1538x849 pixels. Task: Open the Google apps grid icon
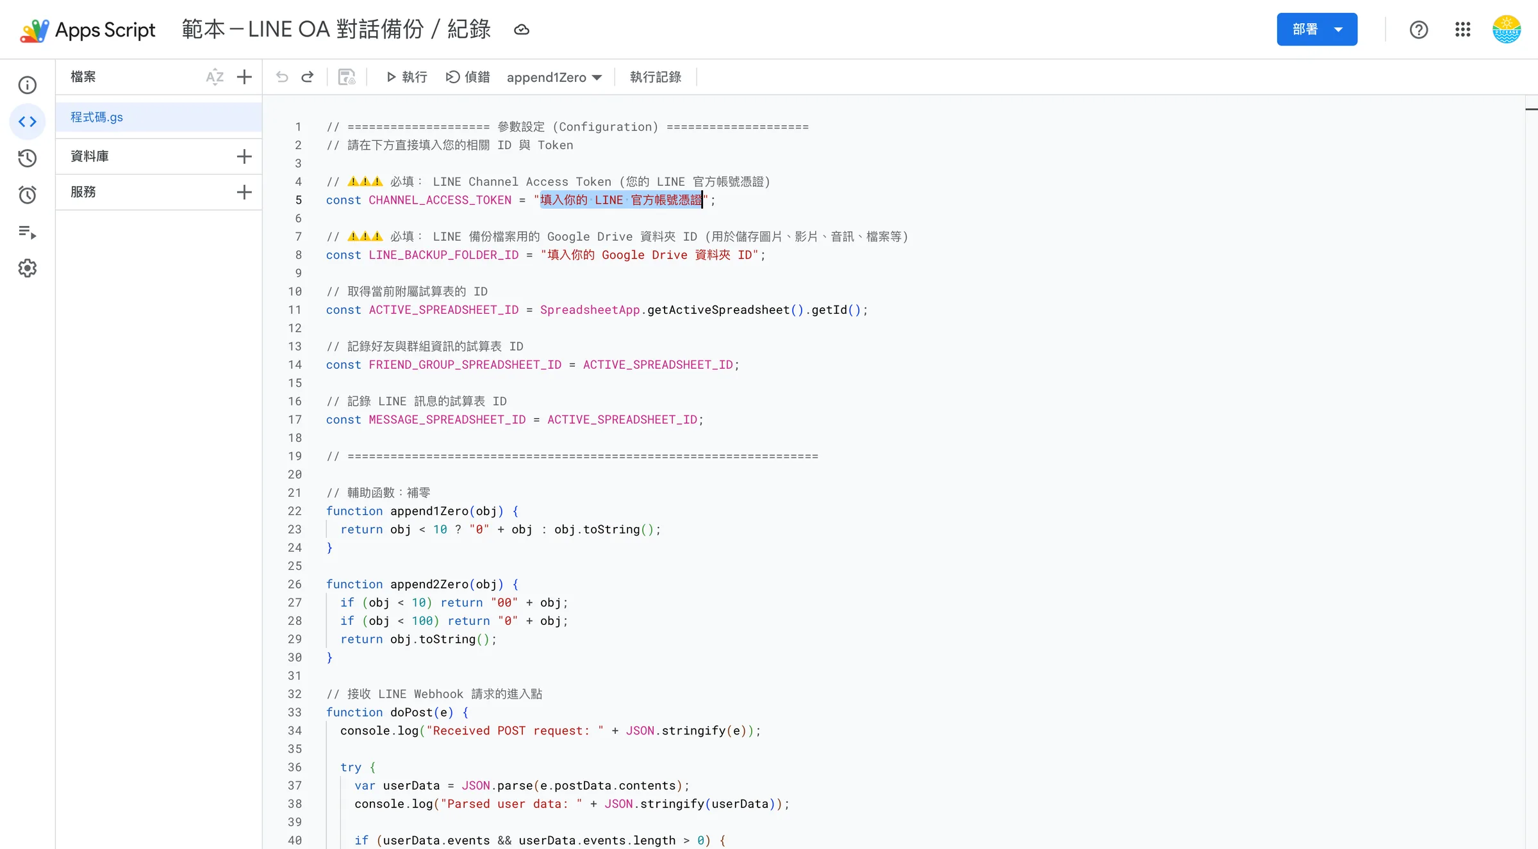tap(1462, 29)
